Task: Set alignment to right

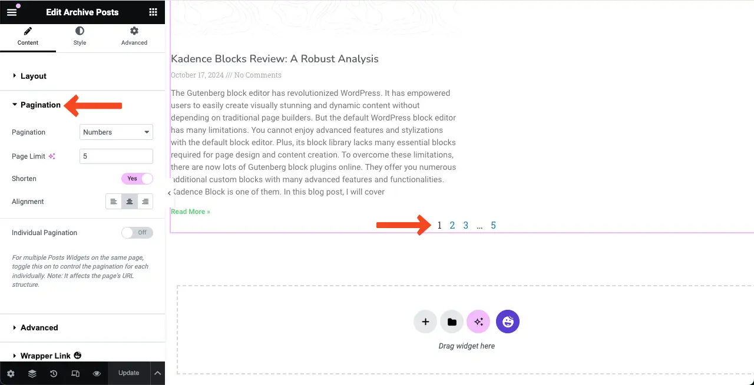Action: [145, 202]
